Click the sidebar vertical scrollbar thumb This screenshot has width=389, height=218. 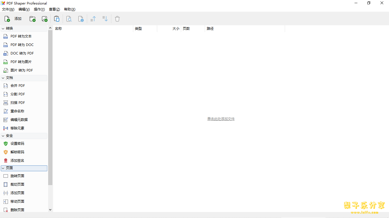click(50, 108)
